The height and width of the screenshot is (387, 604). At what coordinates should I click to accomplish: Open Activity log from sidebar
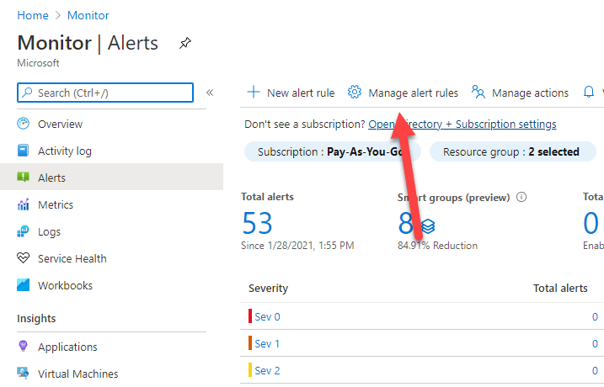[64, 151]
